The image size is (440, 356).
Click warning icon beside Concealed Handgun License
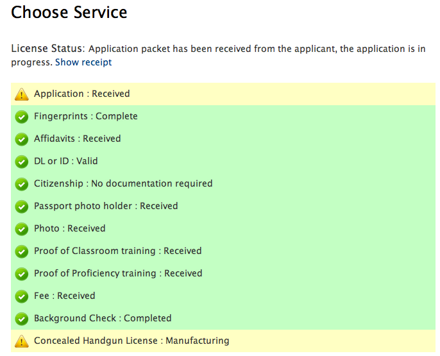[x=22, y=341]
